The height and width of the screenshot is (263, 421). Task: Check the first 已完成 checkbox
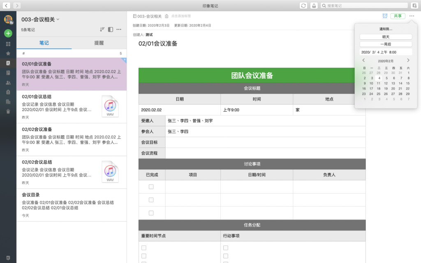tap(151, 187)
